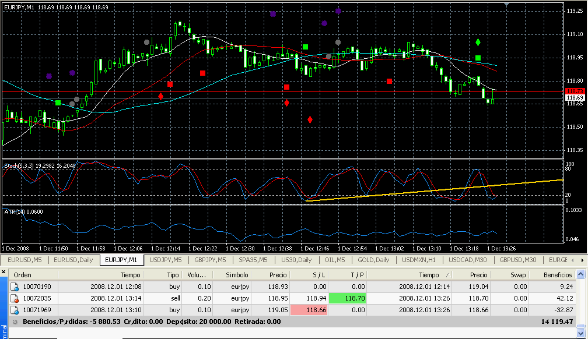Sort orders by the Beneficios column
This screenshot has height=339, width=588.
558,275
